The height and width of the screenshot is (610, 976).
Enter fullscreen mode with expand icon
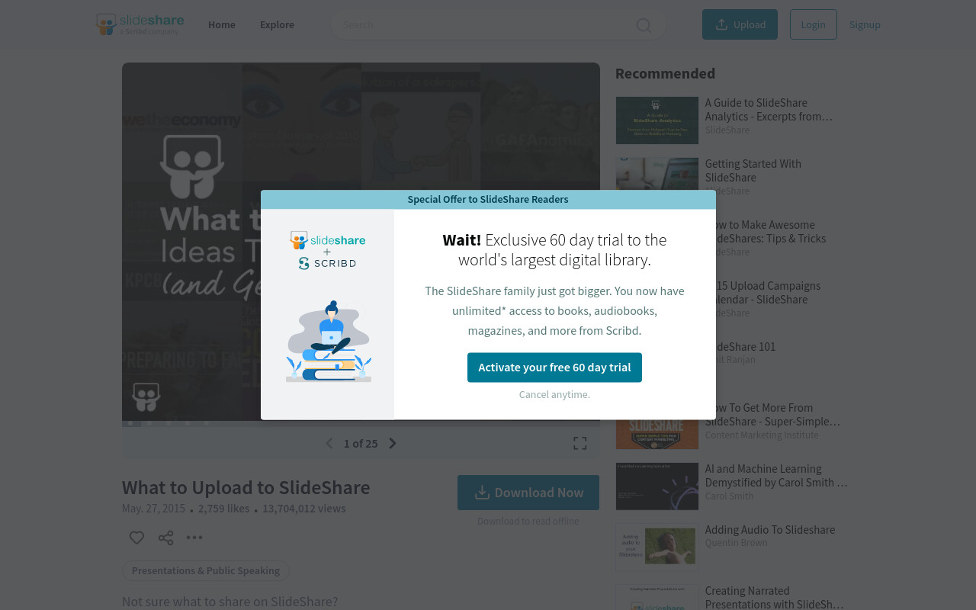pyautogui.click(x=580, y=443)
